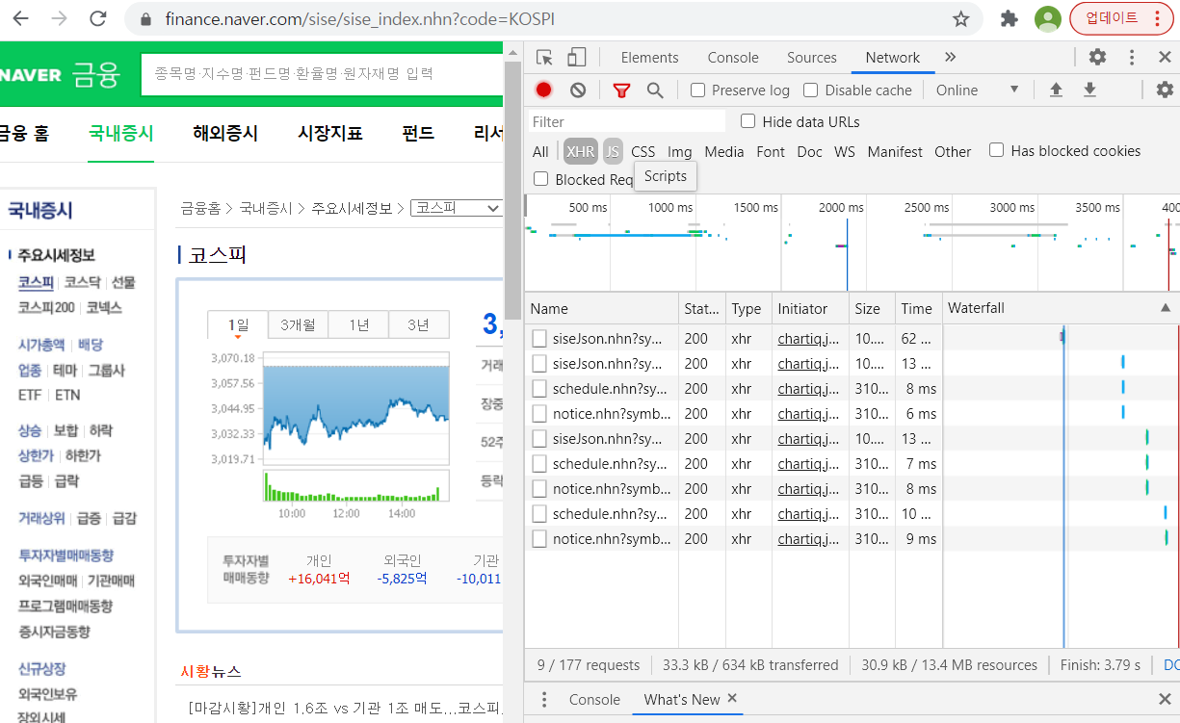The height and width of the screenshot is (723, 1180).
Task: Click the KOSPI intraday chart
Action: point(355,406)
